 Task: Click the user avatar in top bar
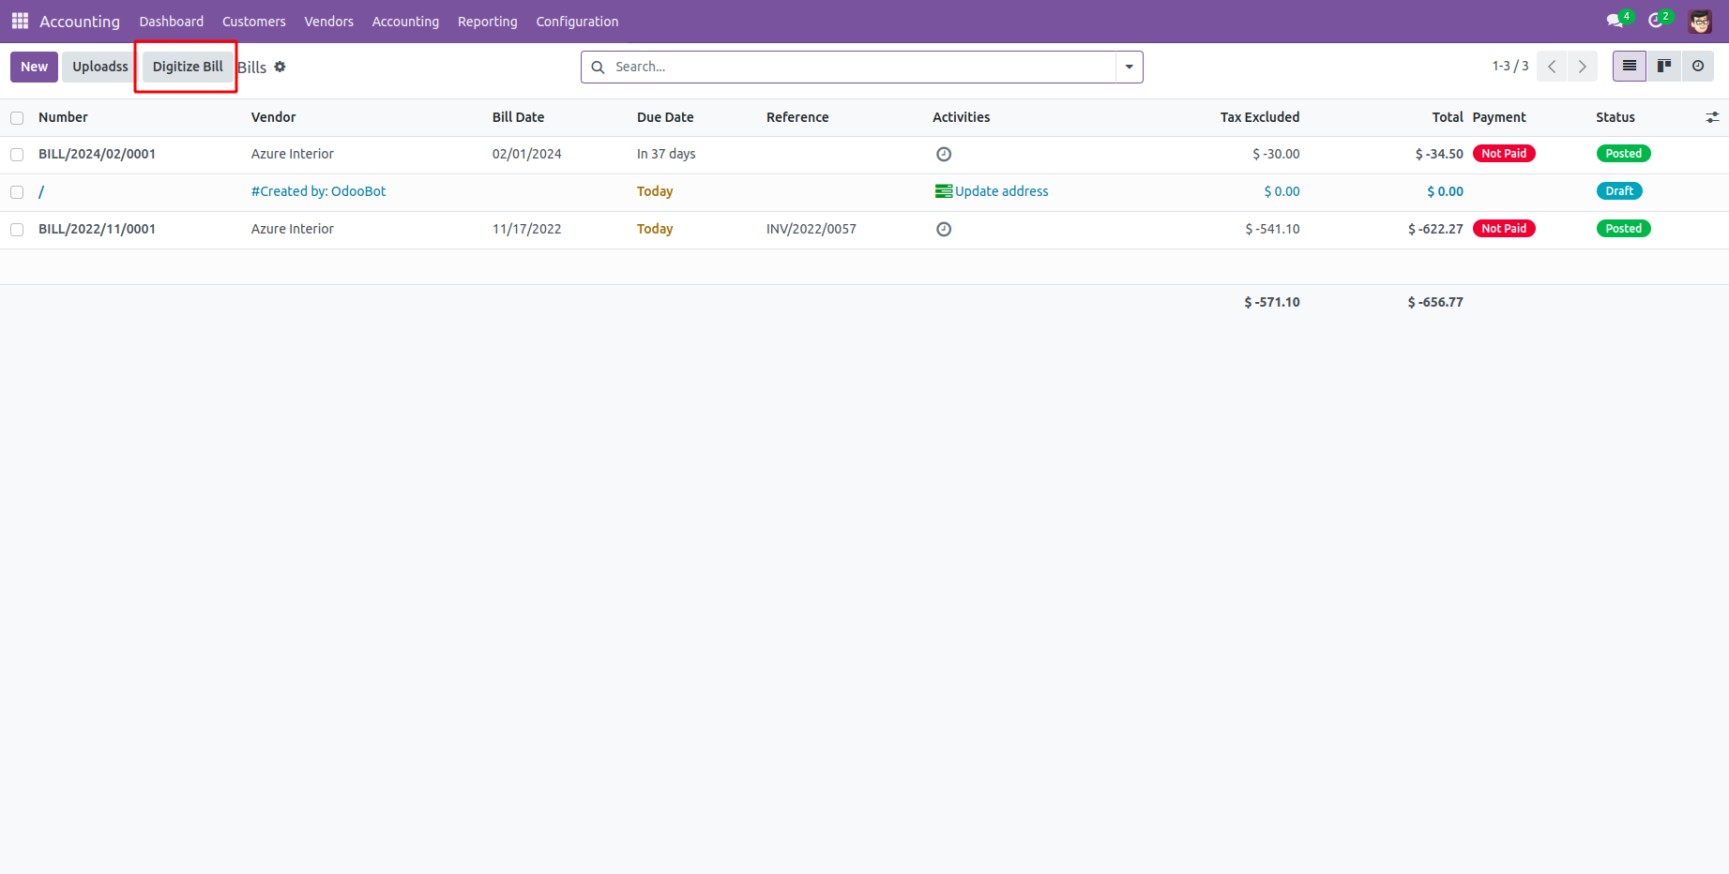tap(1700, 21)
